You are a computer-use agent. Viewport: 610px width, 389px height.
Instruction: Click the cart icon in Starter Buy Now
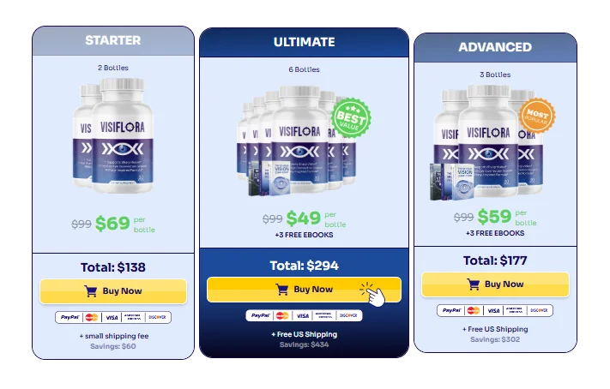tap(90, 291)
